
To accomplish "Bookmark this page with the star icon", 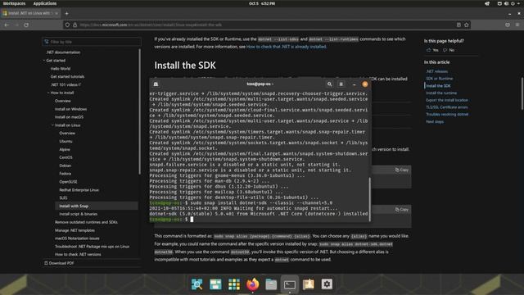I will (x=467, y=25).
